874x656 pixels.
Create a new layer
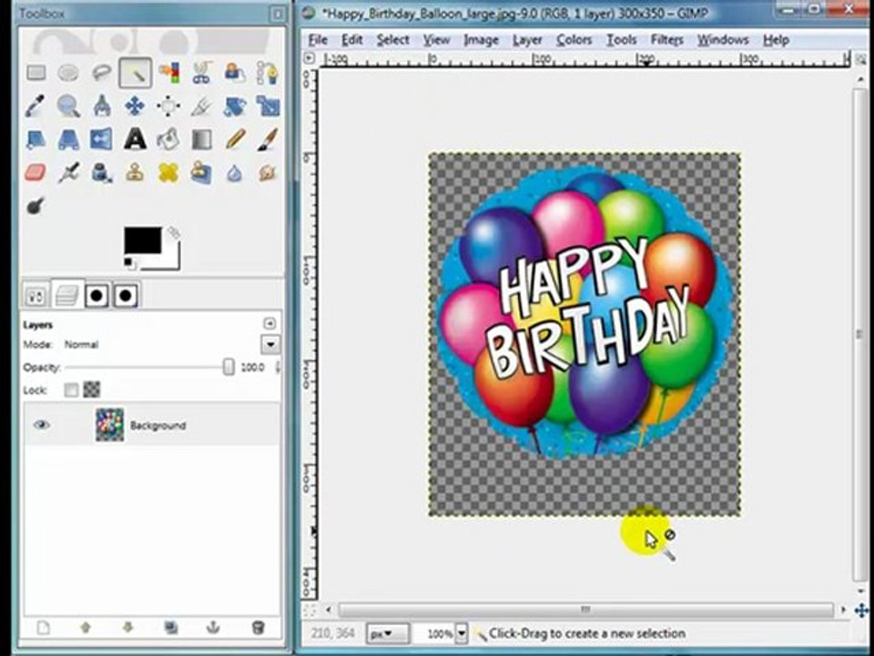tap(43, 628)
